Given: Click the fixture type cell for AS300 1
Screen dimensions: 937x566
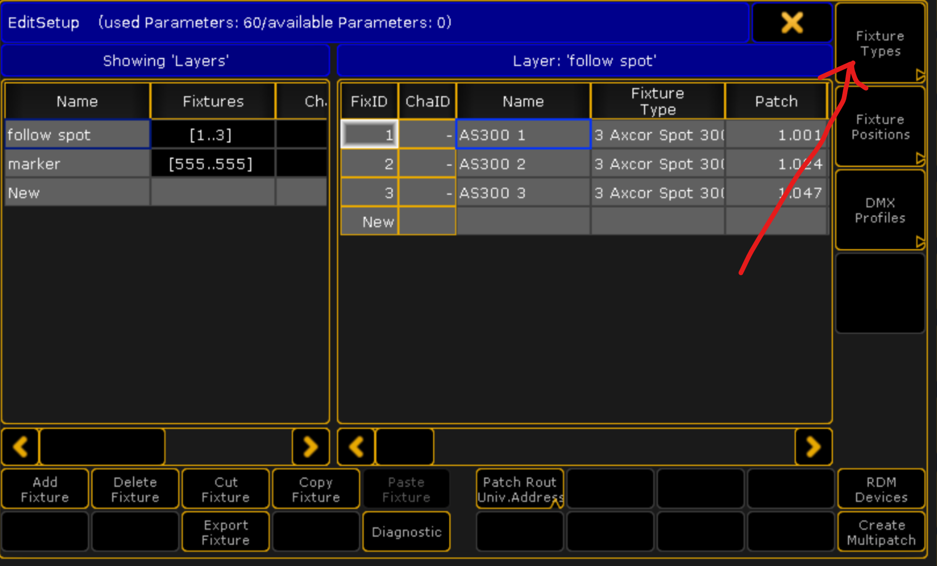Looking at the screenshot, I should 658,134.
